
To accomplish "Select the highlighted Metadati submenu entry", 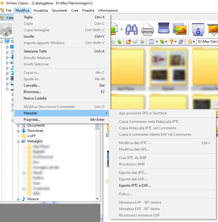I will (x=62, y=113).
